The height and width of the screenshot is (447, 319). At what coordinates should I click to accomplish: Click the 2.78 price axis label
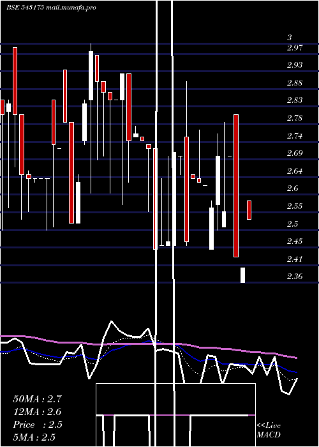pyautogui.click(x=295, y=118)
